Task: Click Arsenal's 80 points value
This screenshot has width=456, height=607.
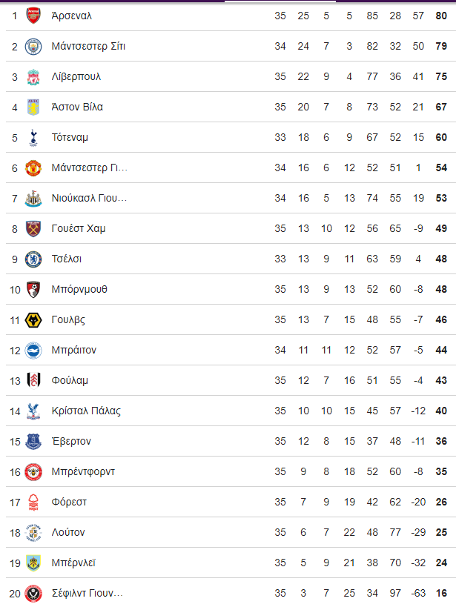Action: pos(441,16)
